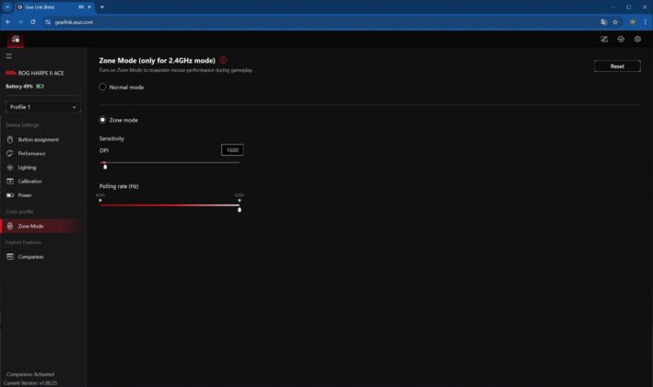Click the Power battery icon in the sidebar
The image size is (653, 387).
[10, 195]
